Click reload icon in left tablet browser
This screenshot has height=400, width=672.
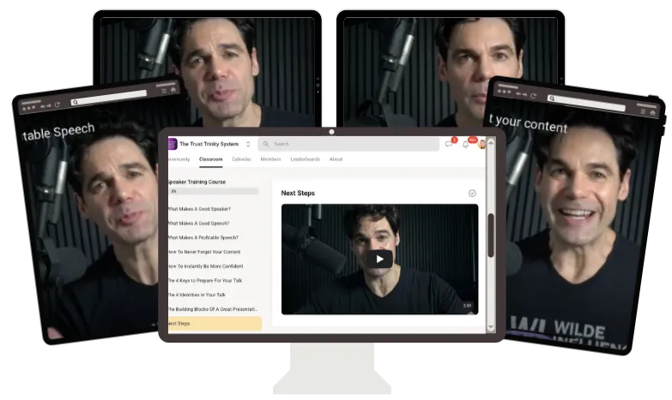point(57,104)
